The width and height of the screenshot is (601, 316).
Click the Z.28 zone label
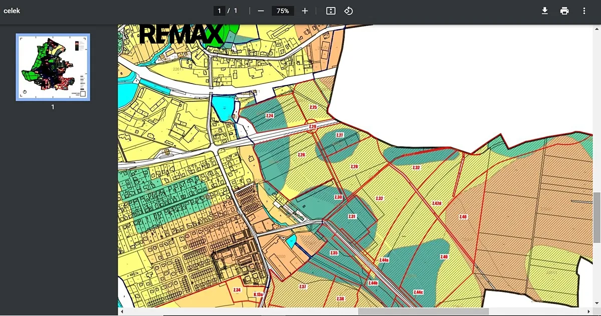[x=354, y=166]
